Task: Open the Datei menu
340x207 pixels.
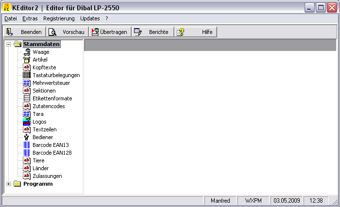Action: [x=10, y=18]
